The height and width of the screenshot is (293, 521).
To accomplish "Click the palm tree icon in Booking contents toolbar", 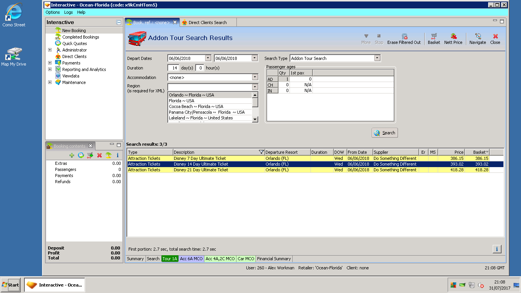I will tap(108, 155).
